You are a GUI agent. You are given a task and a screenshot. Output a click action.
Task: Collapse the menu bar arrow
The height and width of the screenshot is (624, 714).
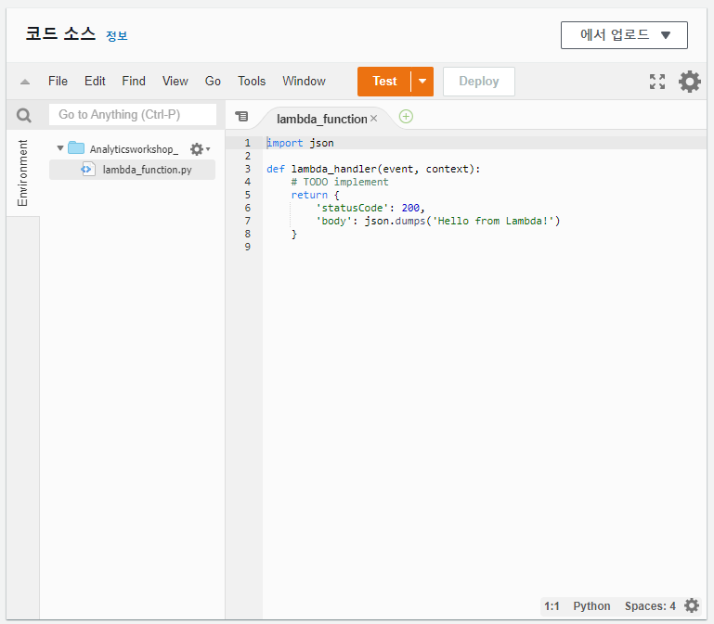click(25, 82)
